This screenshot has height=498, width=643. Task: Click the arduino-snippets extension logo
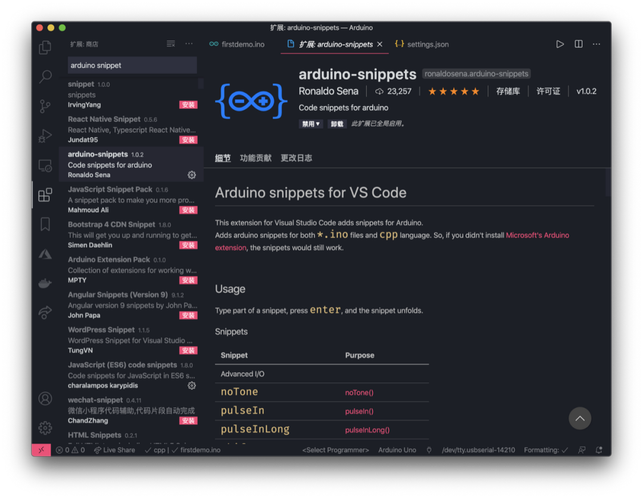(251, 101)
